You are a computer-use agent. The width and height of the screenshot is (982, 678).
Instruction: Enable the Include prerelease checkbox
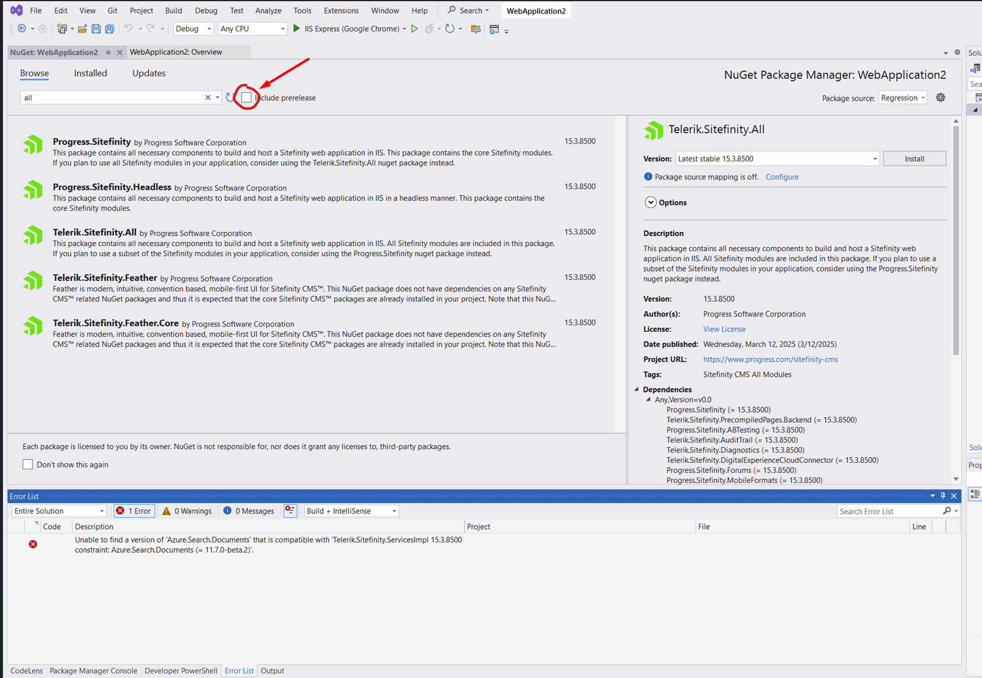tap(247, 97)
